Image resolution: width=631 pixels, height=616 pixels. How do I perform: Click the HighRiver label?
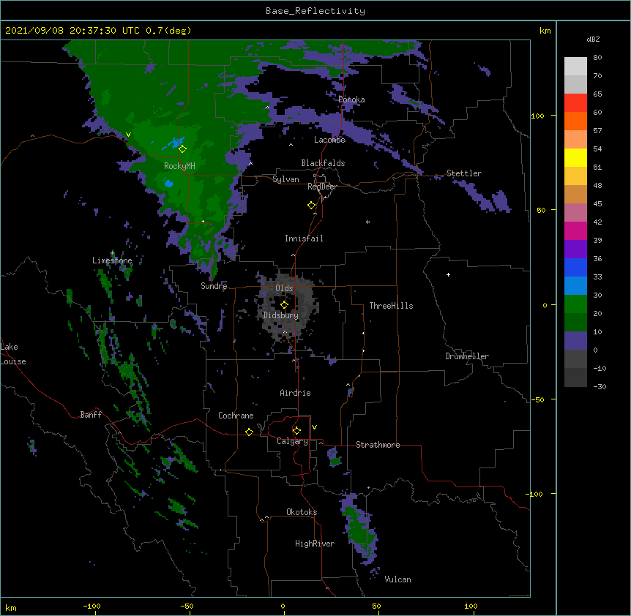tap(315, 544)
